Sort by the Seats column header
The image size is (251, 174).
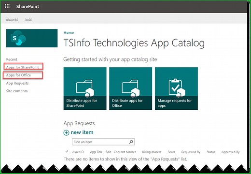(x=171, y=152)
